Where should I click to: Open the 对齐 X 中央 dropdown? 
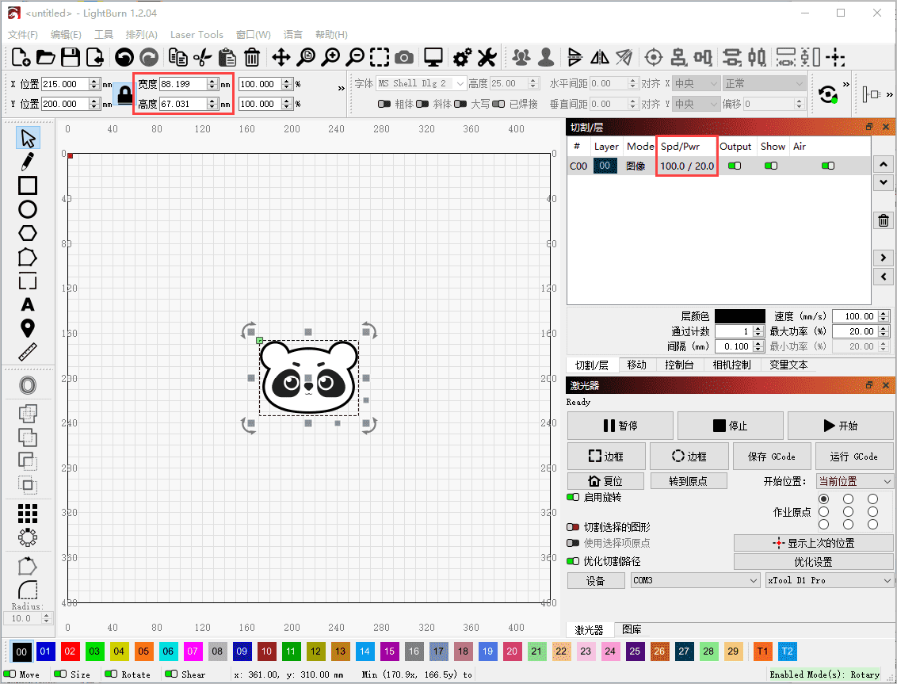tap(696, 83)
